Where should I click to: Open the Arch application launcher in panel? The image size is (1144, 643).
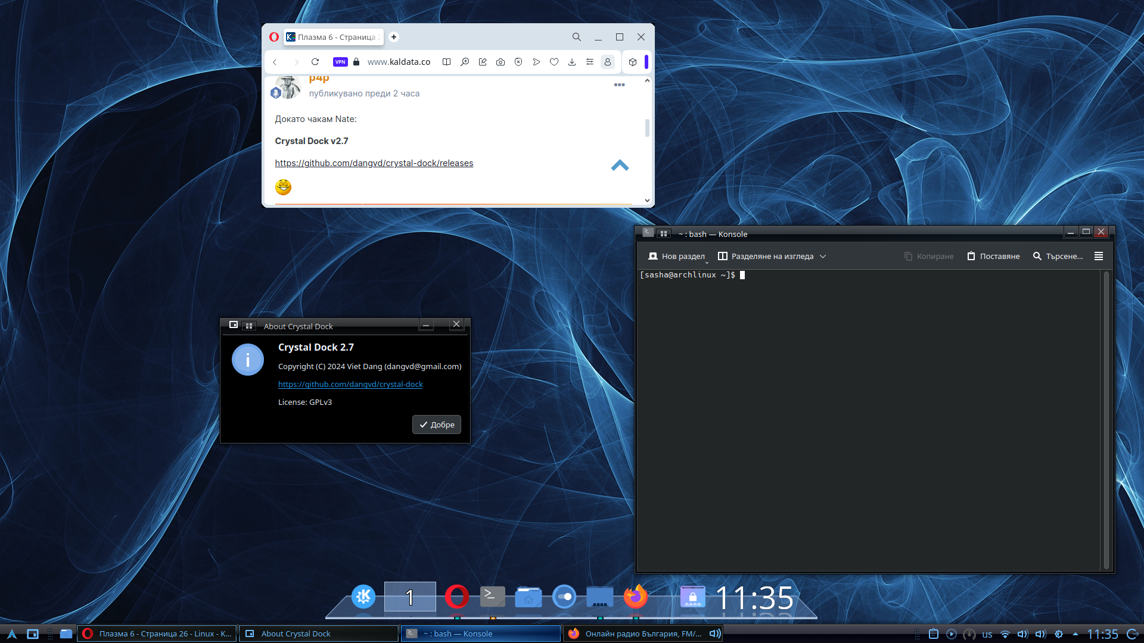(x=11, y=634)
